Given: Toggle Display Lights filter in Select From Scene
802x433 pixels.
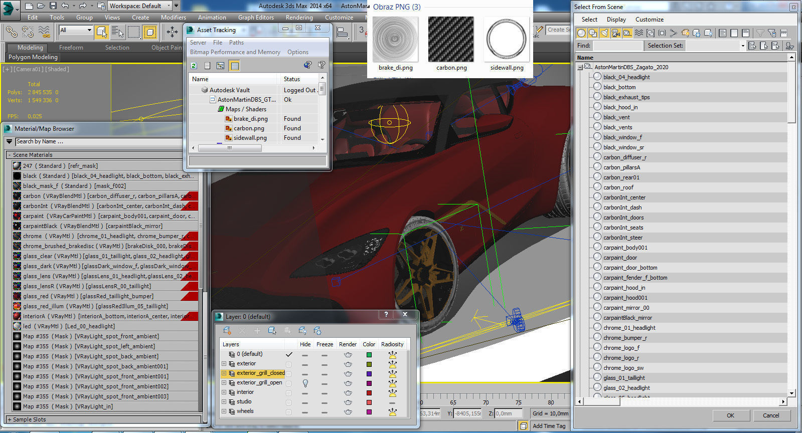Looking at the screenshot, I should click(x=604, y=33).
